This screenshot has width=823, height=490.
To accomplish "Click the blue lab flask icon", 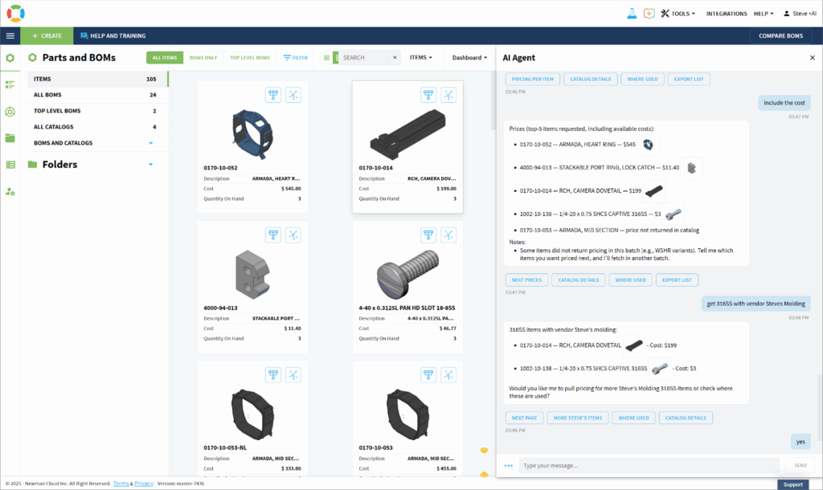I will (631, 14).
